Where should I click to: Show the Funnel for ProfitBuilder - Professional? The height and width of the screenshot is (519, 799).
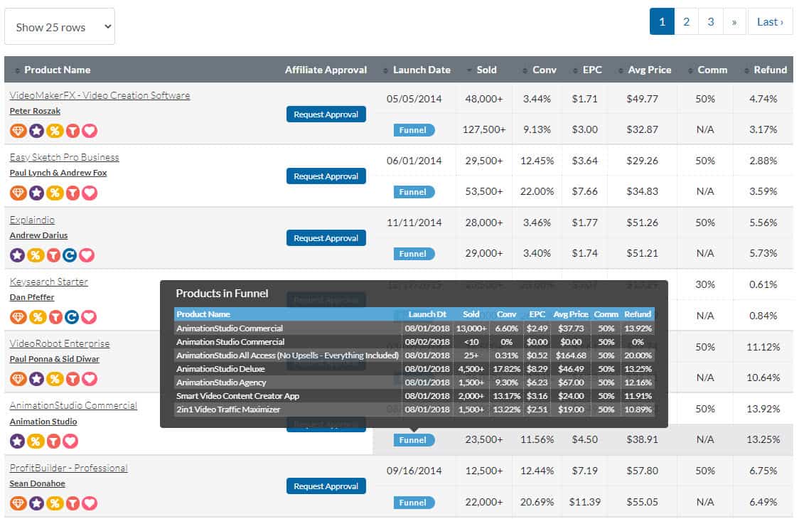(414, 503)
